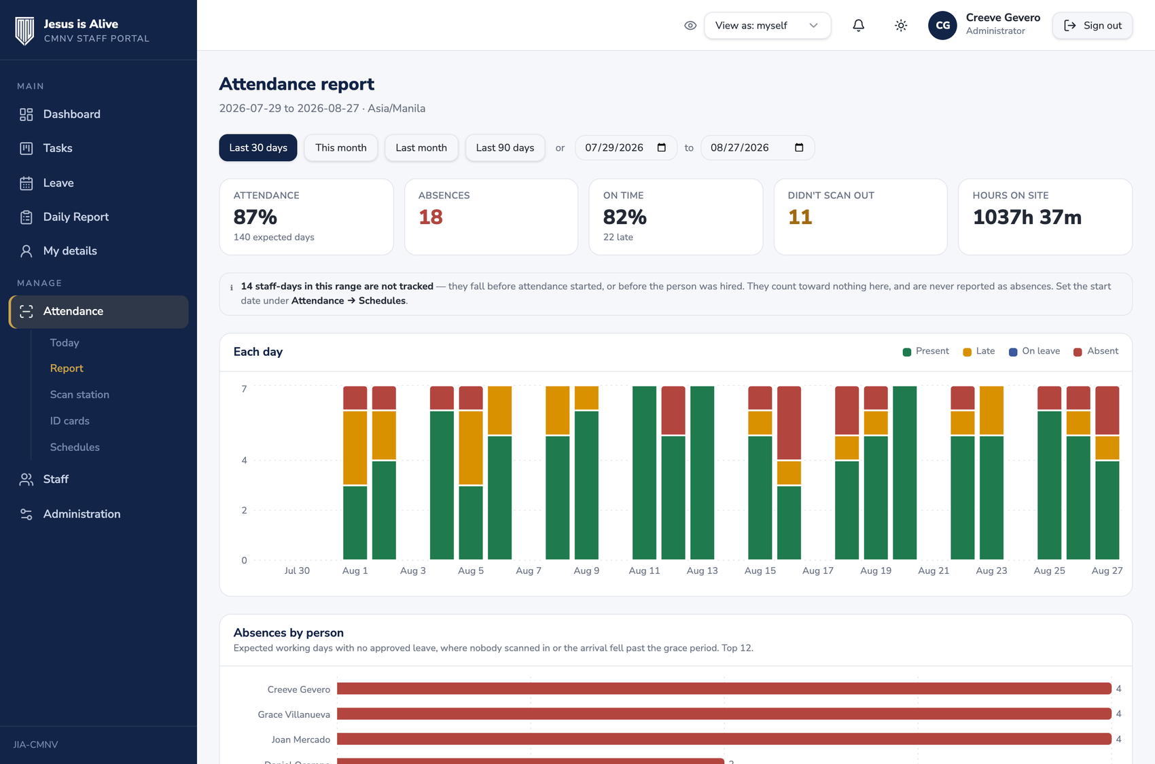Open the Today attendance subpage

65,343
